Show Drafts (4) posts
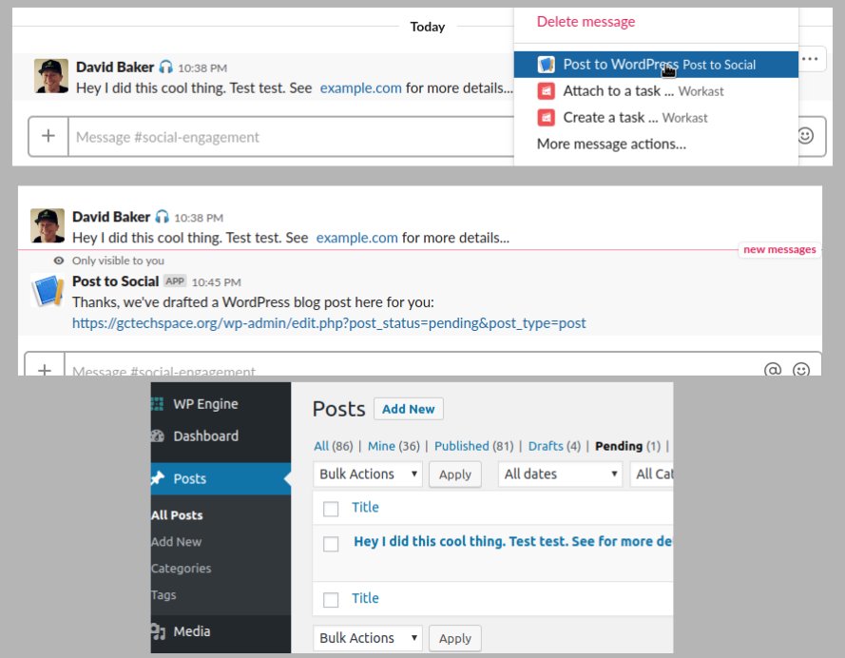This screenshot has height=658, width=845. (x=554, y=446)
